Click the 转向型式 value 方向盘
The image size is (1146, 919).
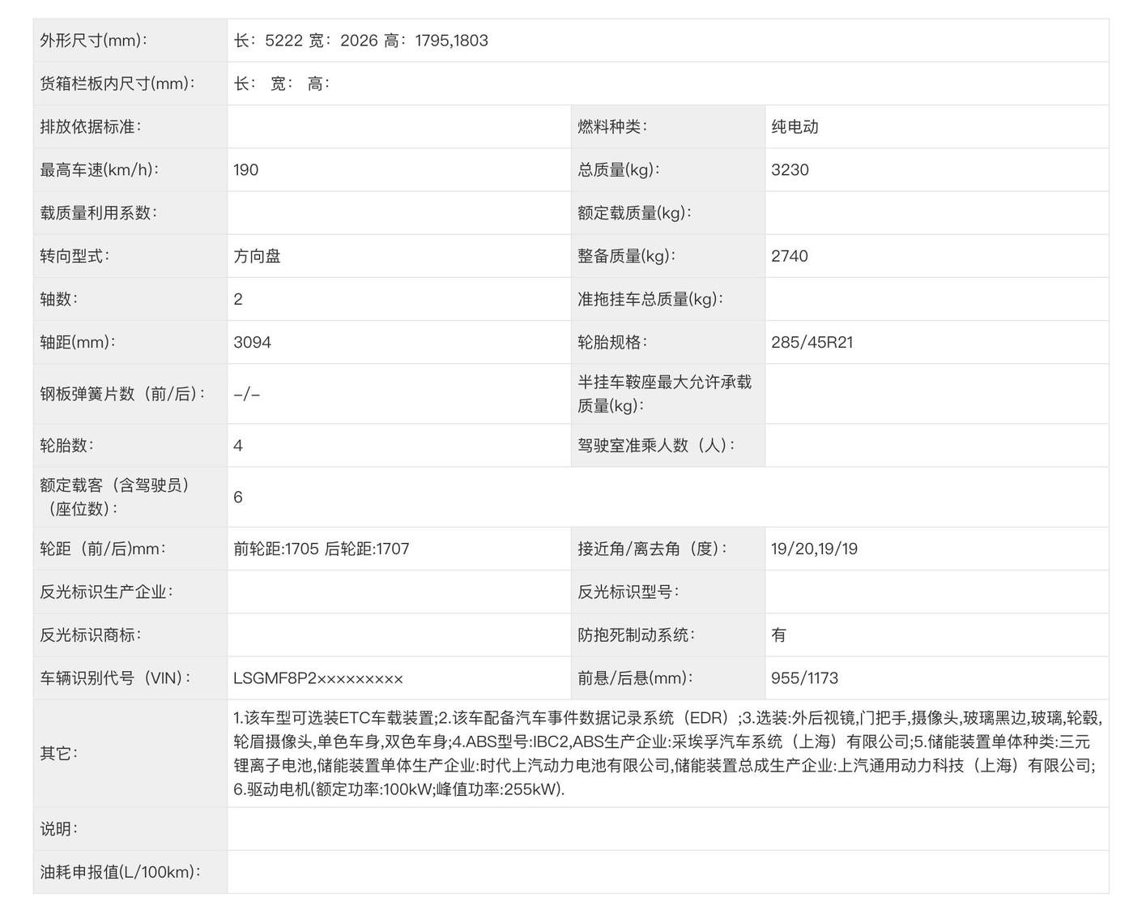coord(258,256)
